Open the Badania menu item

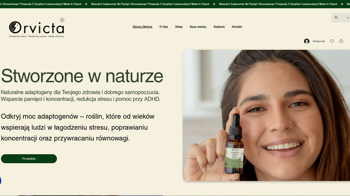(219, 27)
